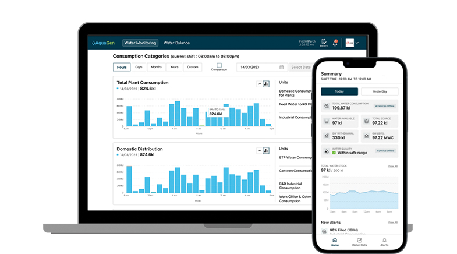Expand the account dropdown chevron
The height and width of the screenshot is (254, 457).
(357, 43)
